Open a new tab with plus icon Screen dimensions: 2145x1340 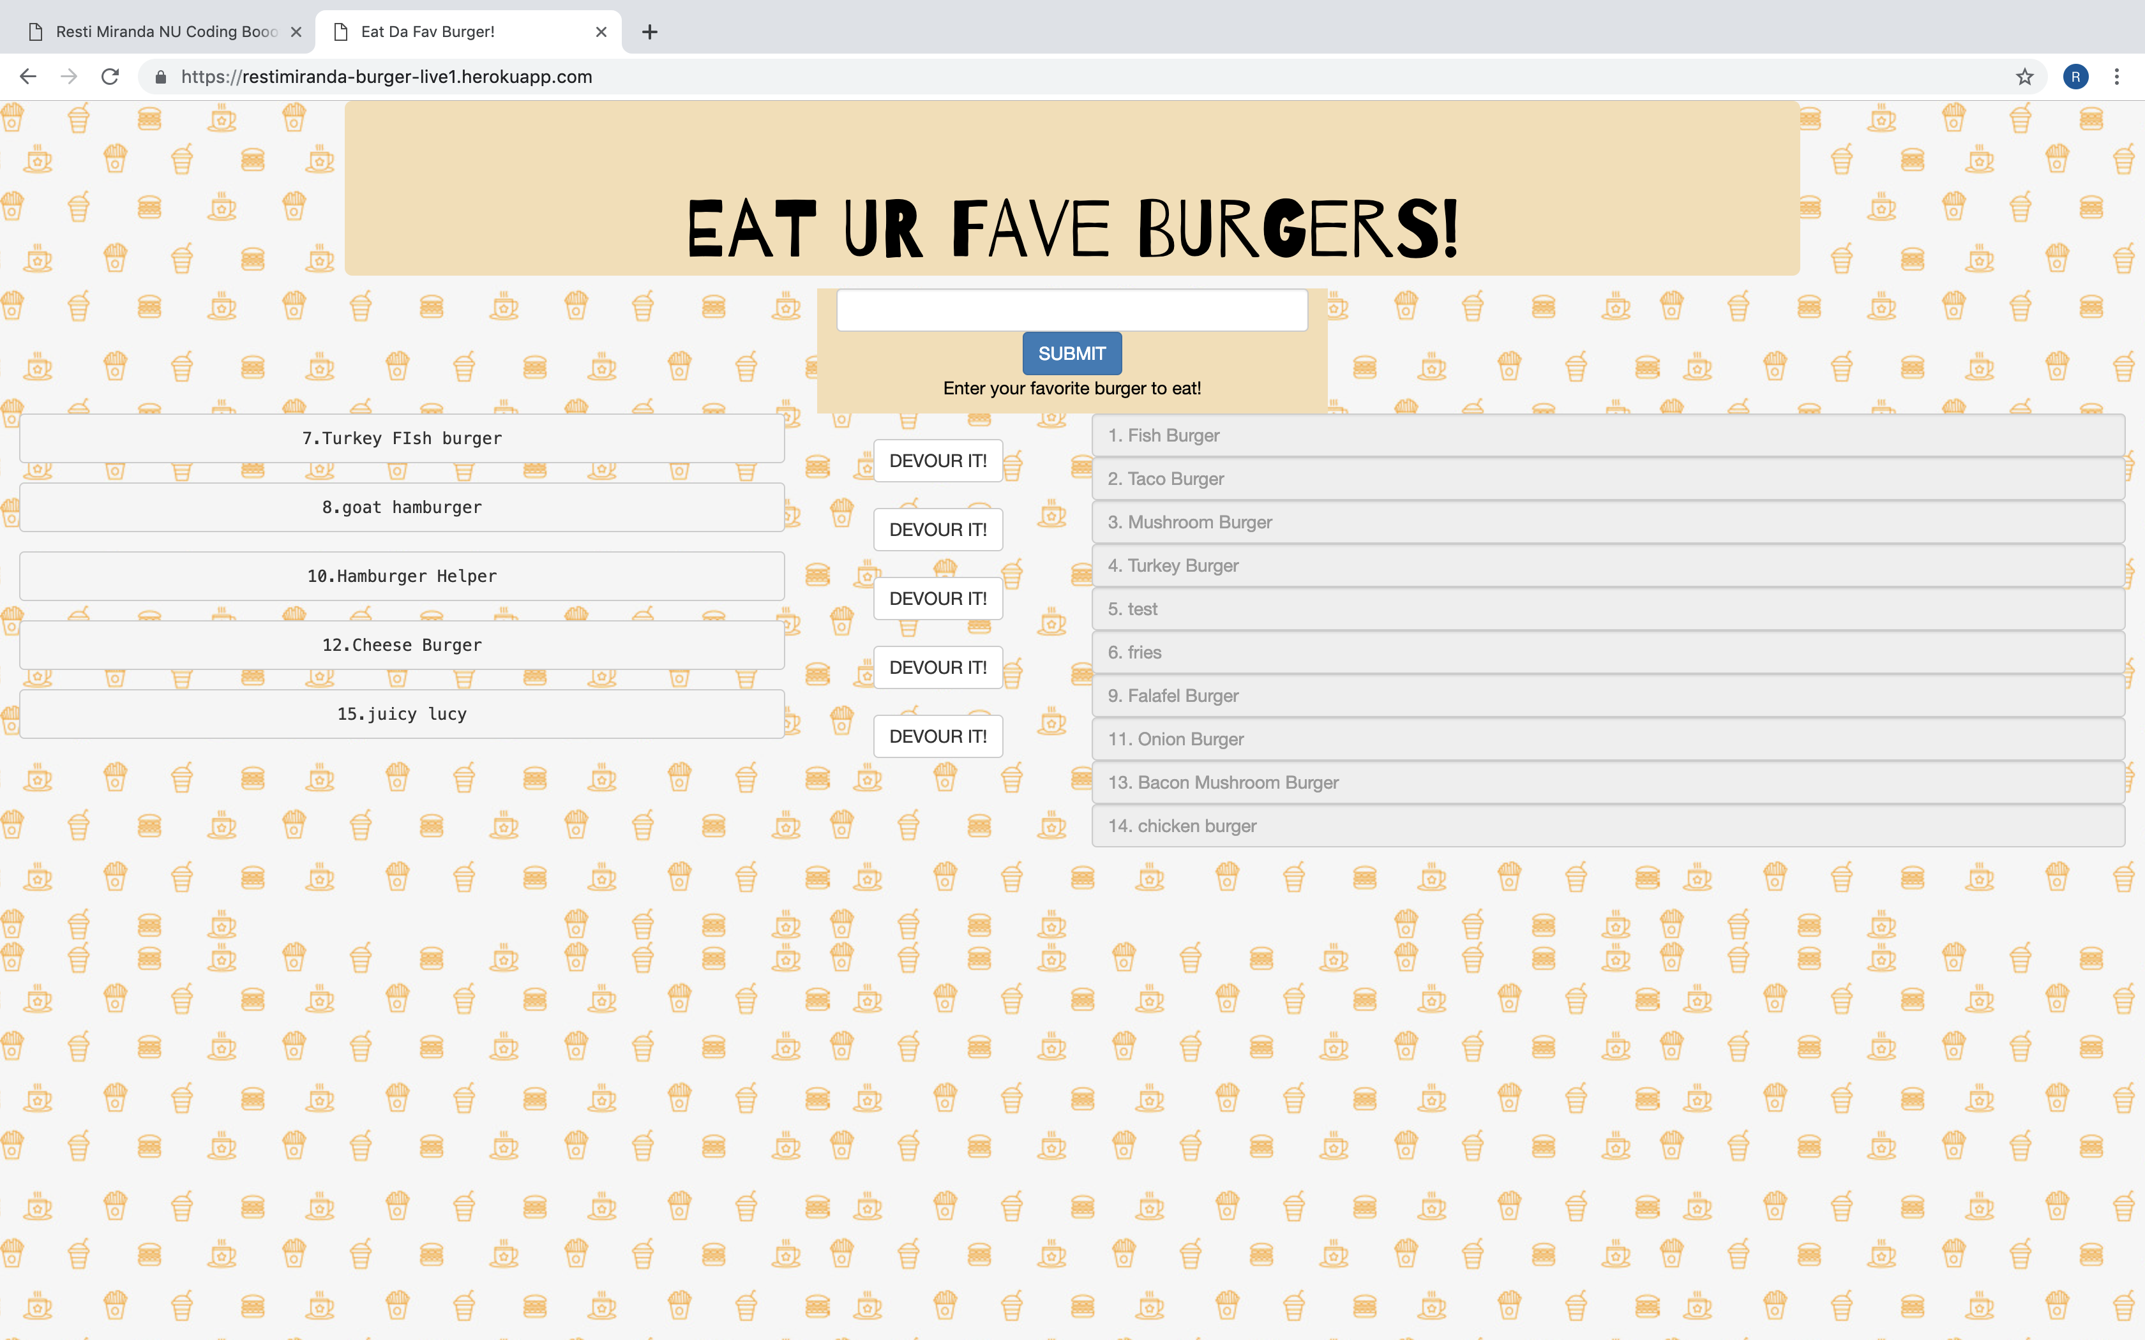[650, 32]
